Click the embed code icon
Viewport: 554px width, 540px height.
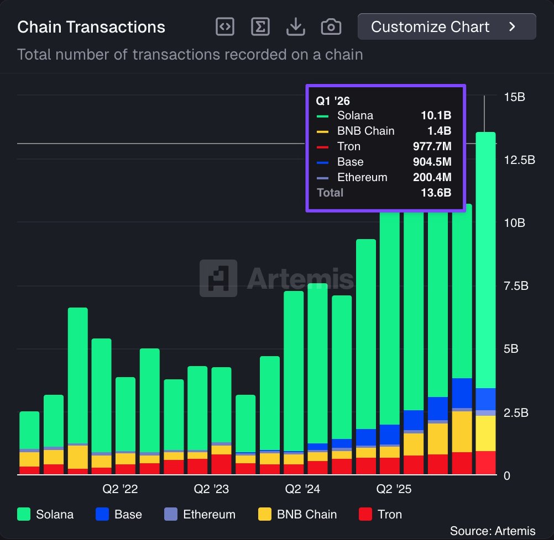[225, 27]
